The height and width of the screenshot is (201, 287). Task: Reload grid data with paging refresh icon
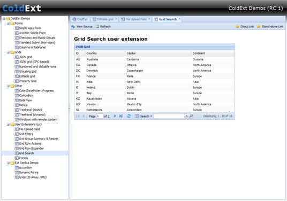129,116
